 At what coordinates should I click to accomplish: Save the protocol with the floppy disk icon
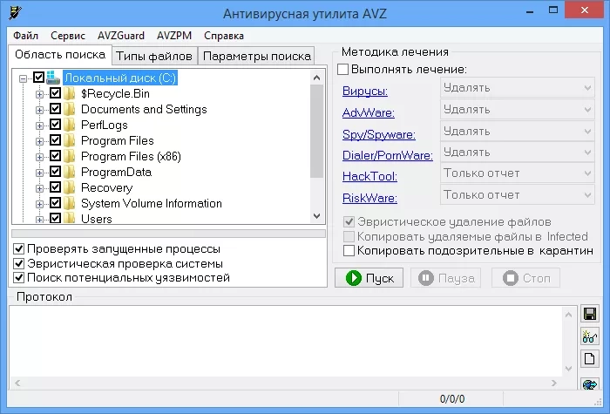590,314
